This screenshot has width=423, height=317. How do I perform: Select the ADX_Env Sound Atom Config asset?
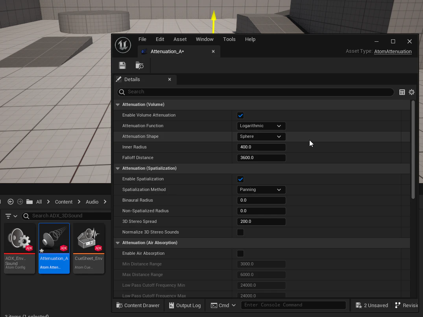19,248
